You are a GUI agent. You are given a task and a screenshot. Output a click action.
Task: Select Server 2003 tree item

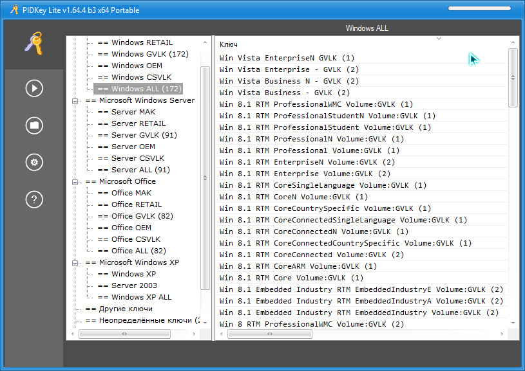[x=128, y=285]
